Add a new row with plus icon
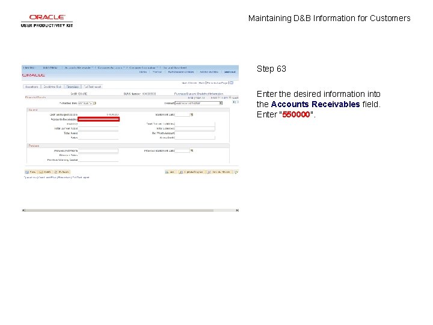 [234, 102]
